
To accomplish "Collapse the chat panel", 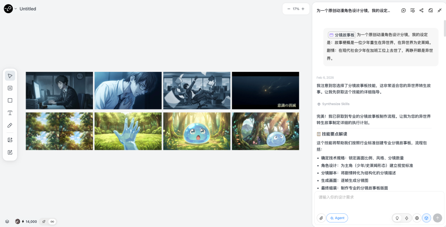I will (x=439, y=10).
